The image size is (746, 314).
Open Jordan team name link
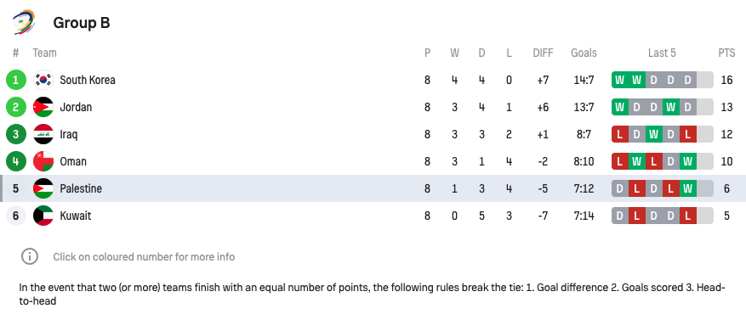(x=76, y=108)
